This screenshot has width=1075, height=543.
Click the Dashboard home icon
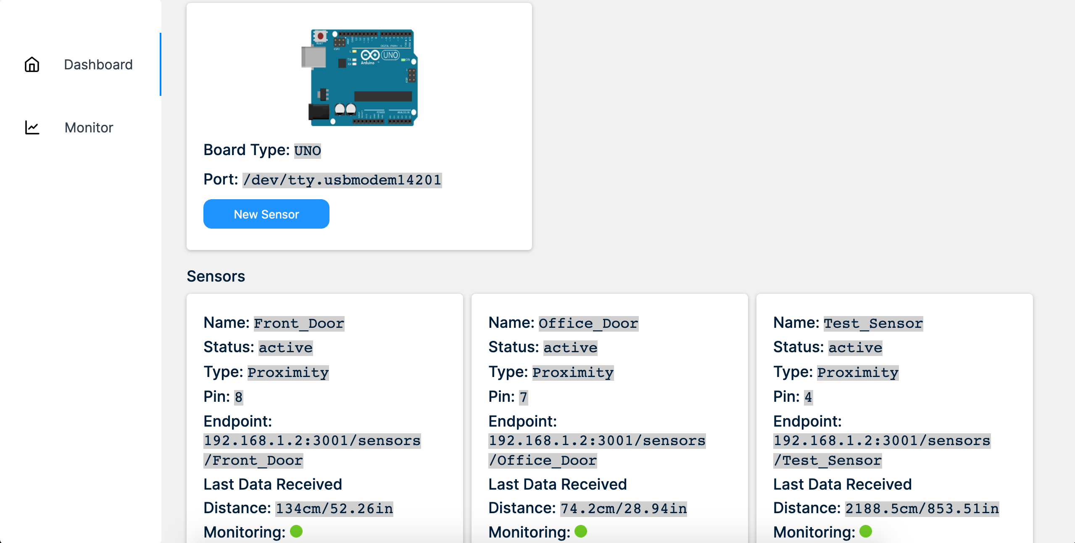click(32, 65)
